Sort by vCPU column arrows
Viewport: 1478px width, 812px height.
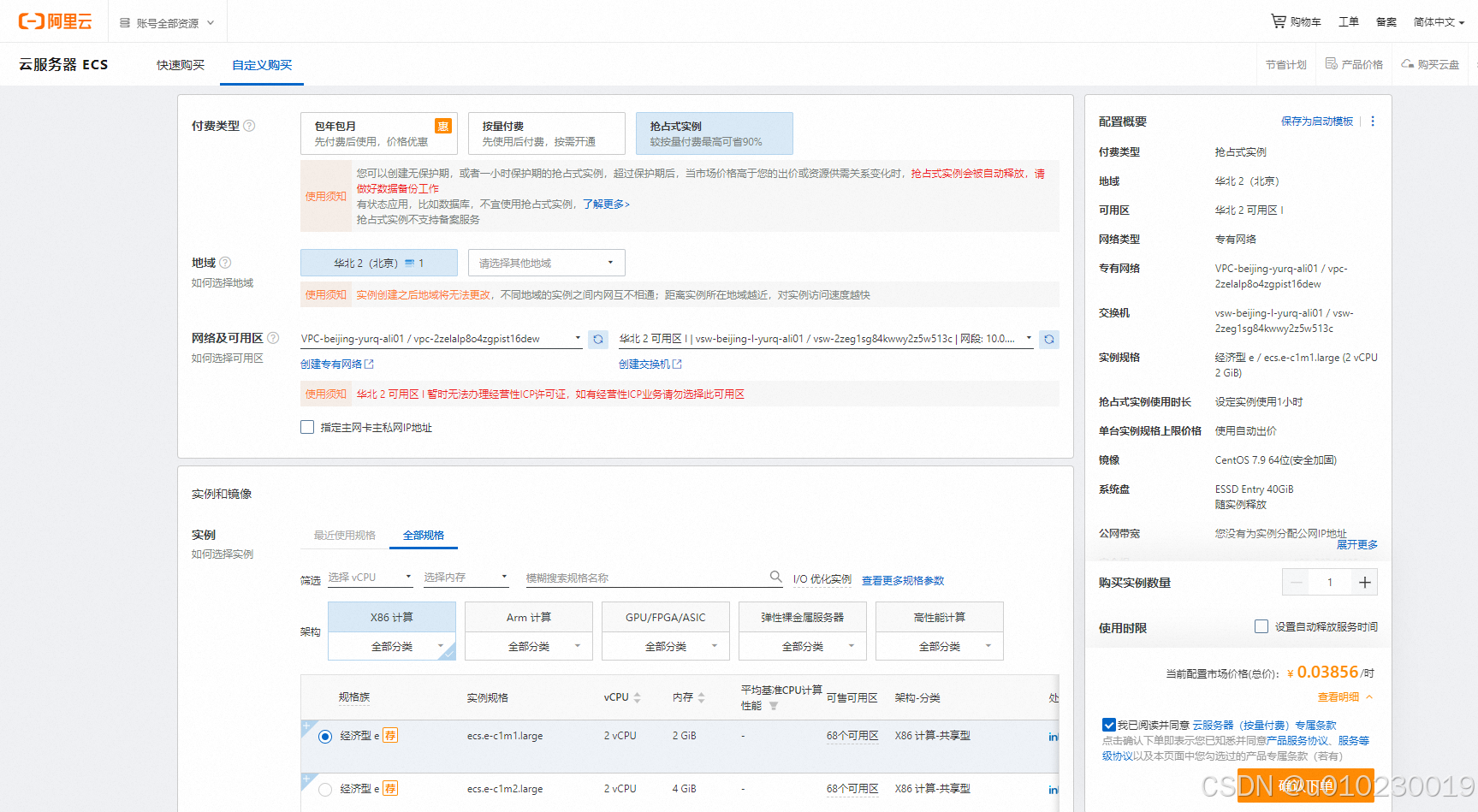(x=638, y=698)
